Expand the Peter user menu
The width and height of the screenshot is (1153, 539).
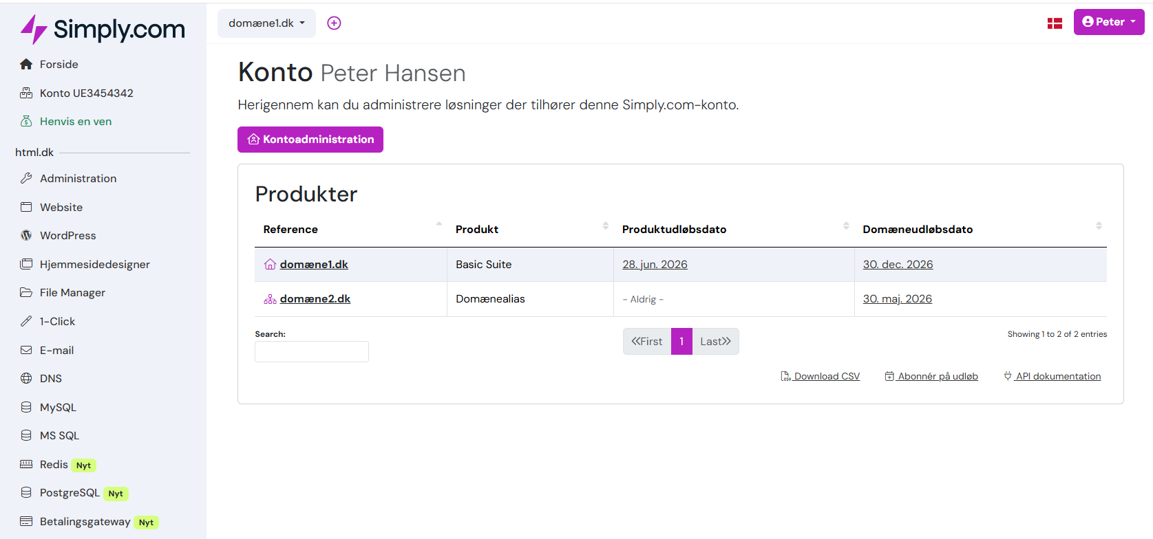tap(1108, 22)
